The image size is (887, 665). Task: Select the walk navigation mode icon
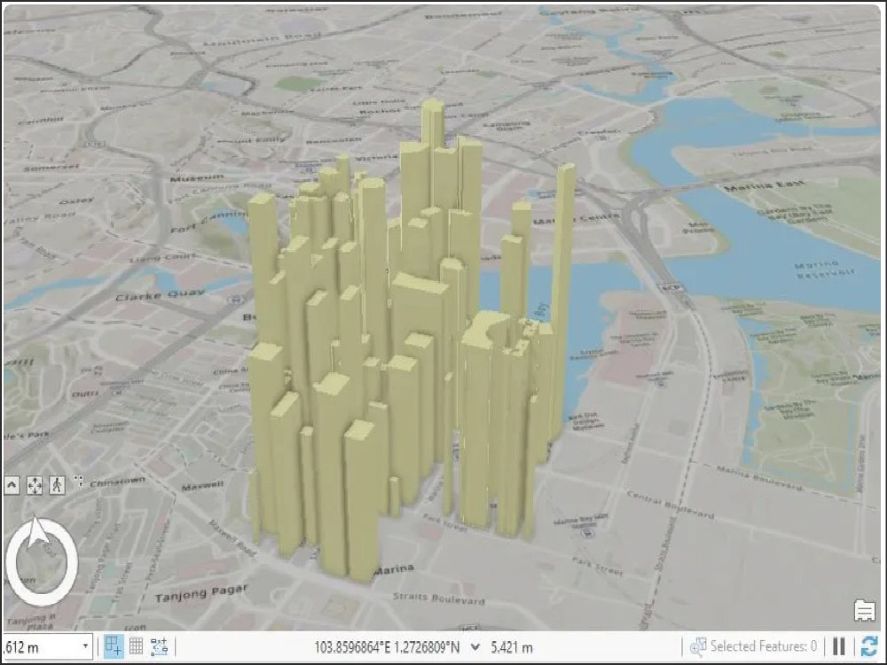[x=58, y=483]
